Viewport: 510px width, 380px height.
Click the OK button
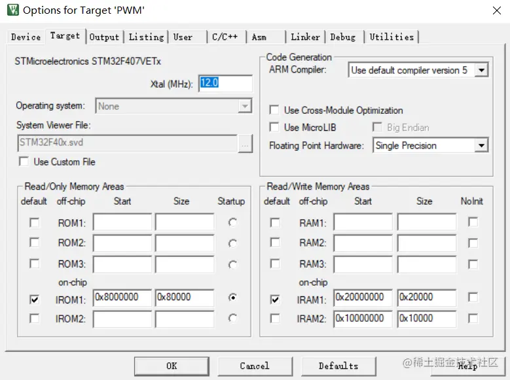click(172, 366)
